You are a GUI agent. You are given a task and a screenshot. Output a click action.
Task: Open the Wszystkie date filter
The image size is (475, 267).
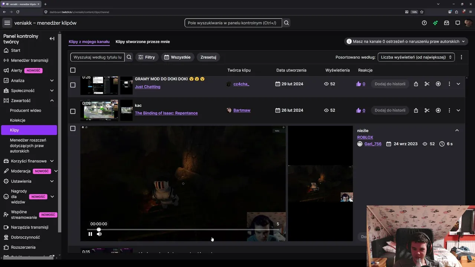point(177,57)
